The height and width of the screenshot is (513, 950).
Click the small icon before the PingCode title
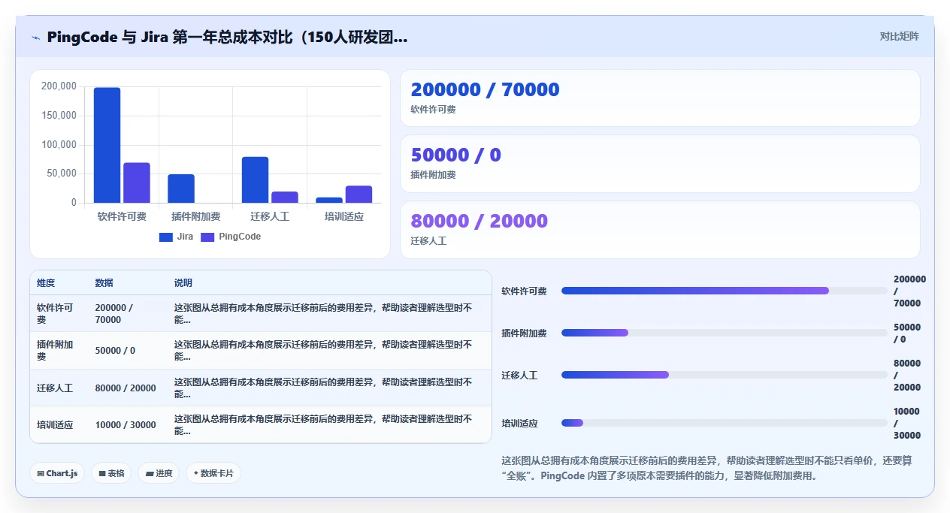[x=36, y=38]
